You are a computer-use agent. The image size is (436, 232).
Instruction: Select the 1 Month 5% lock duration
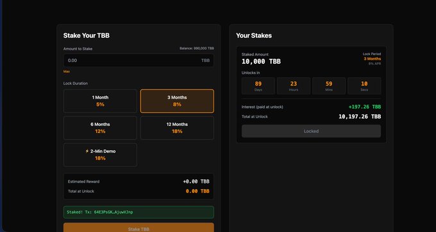100,101
